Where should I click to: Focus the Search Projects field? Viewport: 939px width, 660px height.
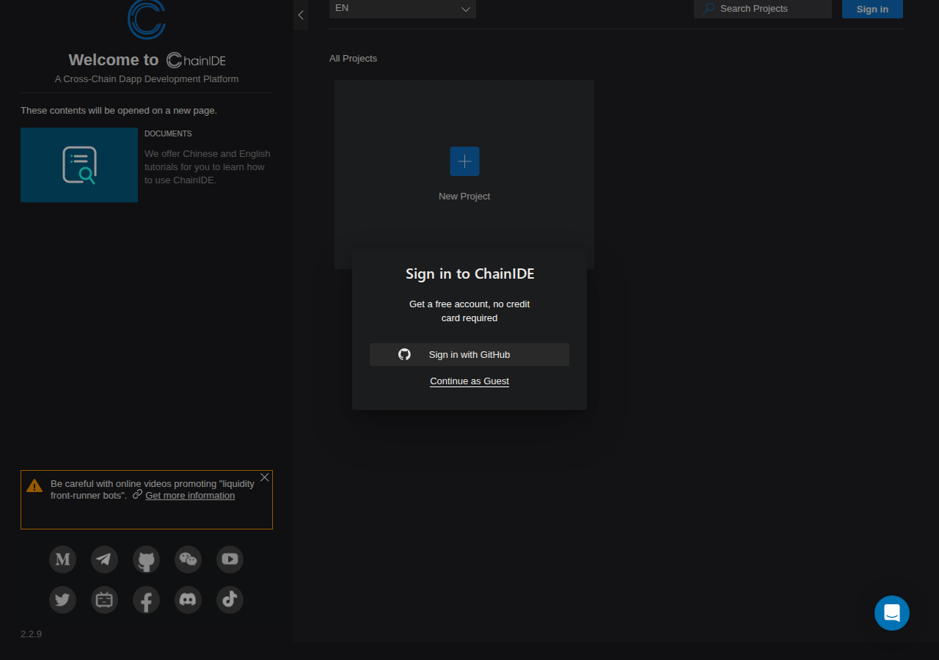point(763,9)
